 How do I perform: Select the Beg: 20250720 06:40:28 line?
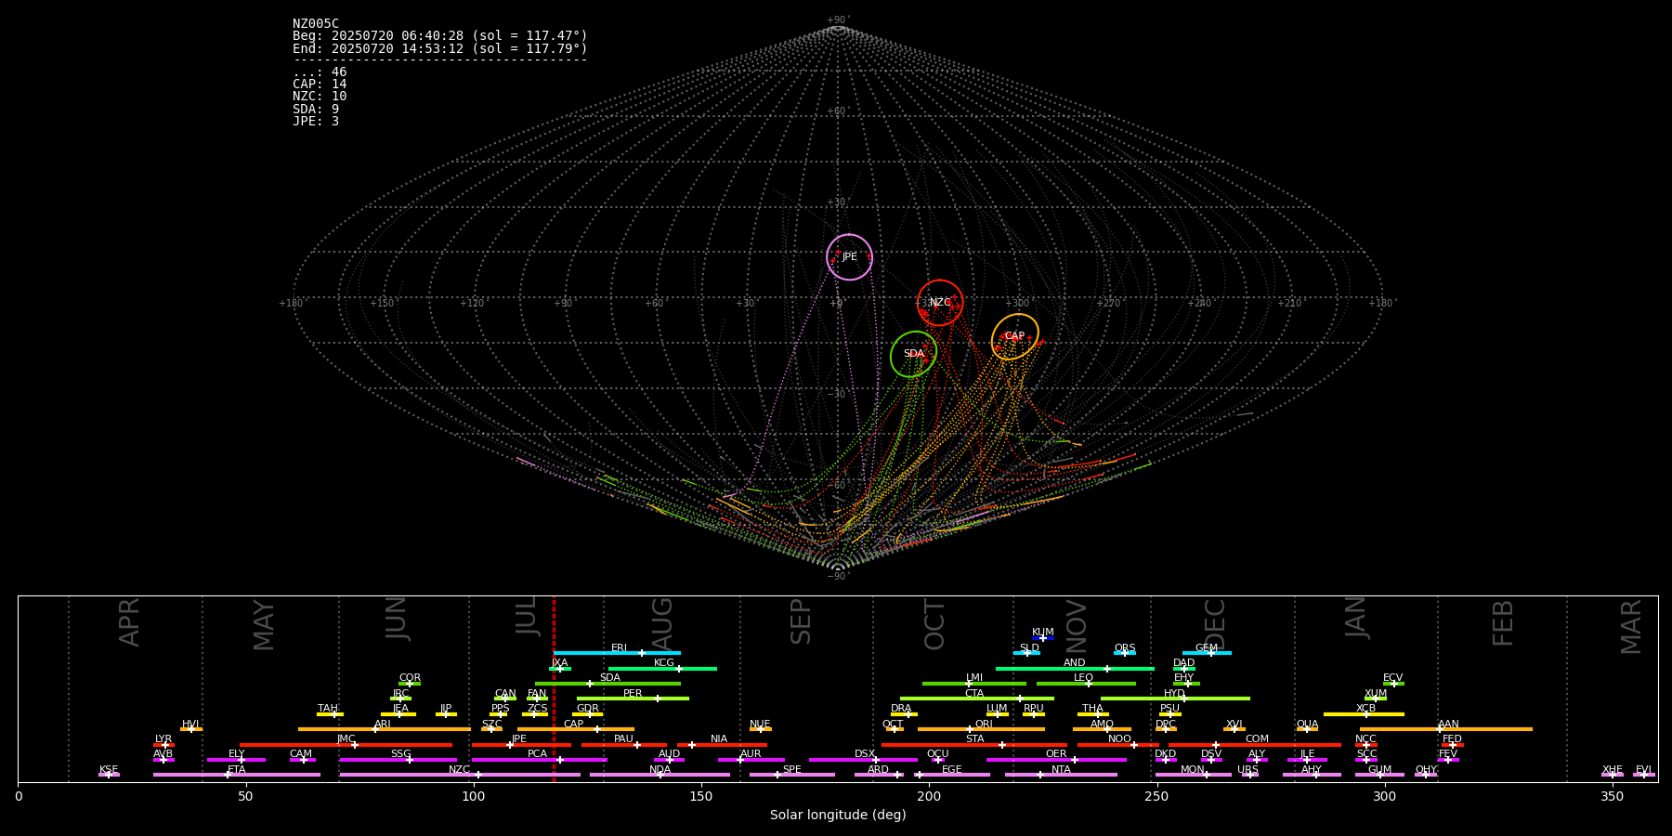coord(440,36)
